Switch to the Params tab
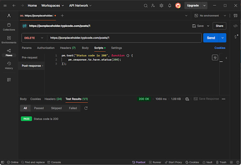 click(27, 48)
